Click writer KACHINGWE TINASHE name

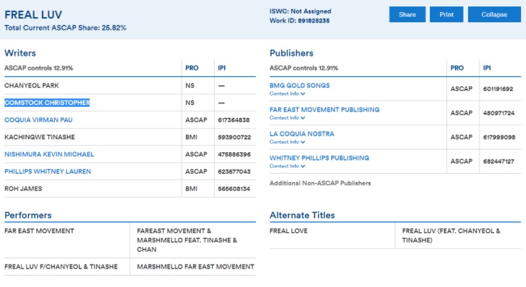pyautogui.click(x=39, y=137)
